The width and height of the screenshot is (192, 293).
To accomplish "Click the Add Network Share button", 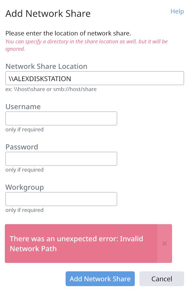I will [100, 279].
